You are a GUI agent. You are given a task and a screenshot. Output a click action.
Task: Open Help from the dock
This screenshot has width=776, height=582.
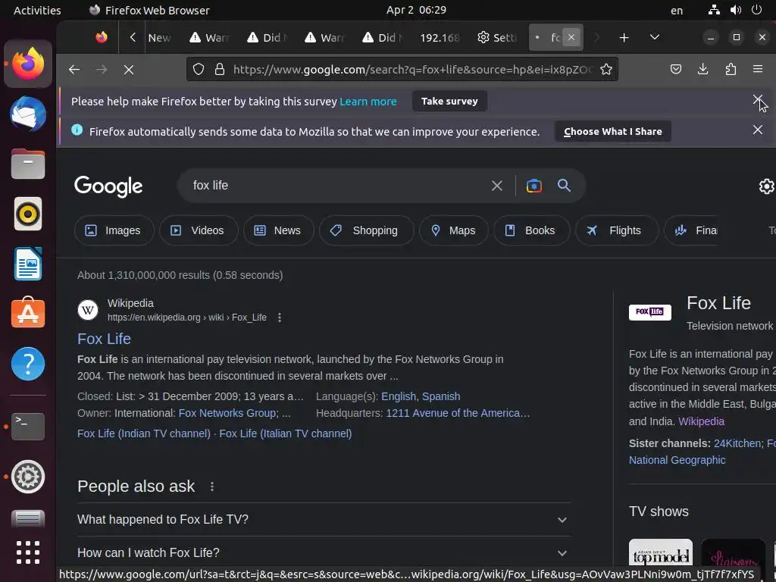[x=28, y=364]
